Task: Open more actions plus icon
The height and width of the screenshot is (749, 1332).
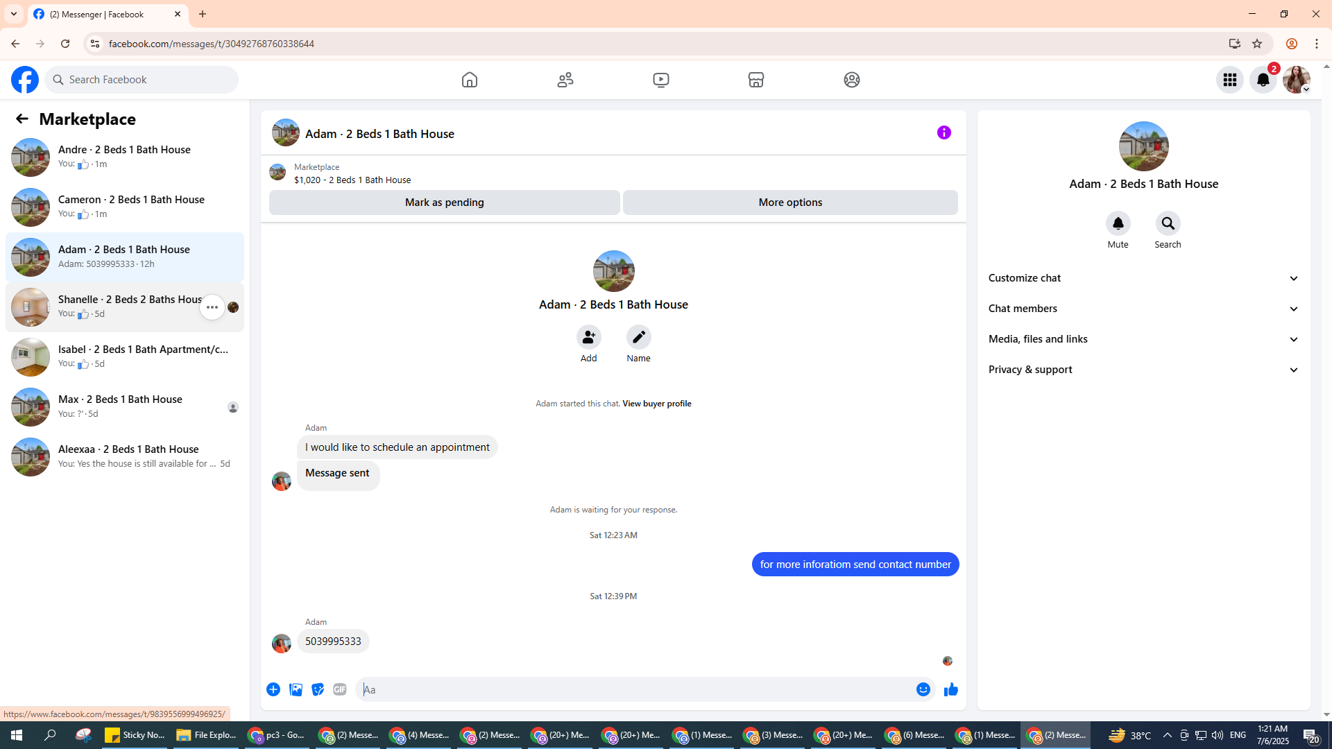Action: (273, 689)
